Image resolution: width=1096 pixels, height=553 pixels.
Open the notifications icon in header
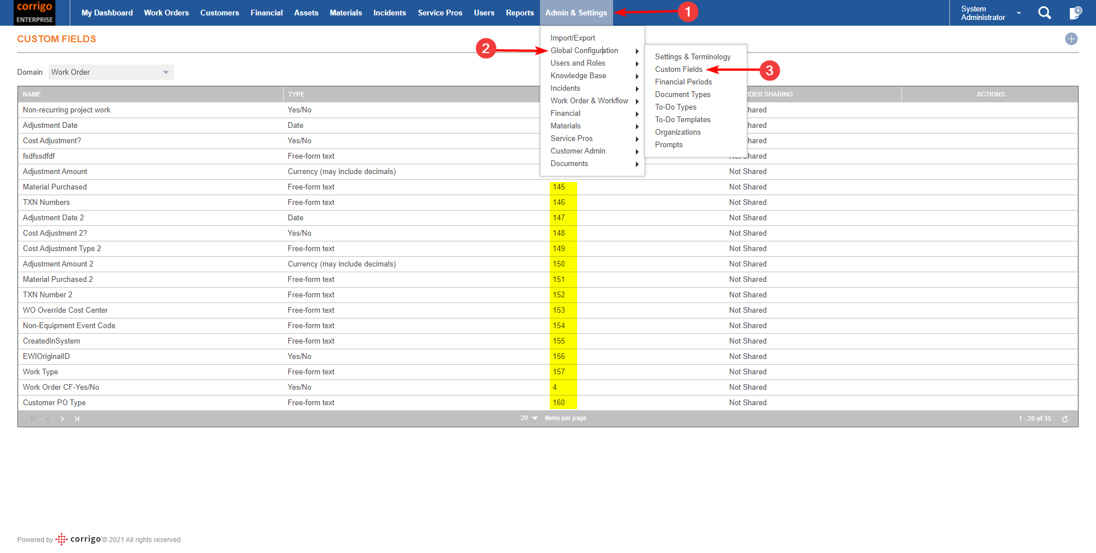pos(1075,13)
